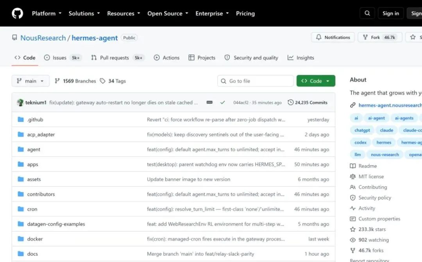Open the Activity link in About
This screenshot has height=262, width=422.
(363, 208)
